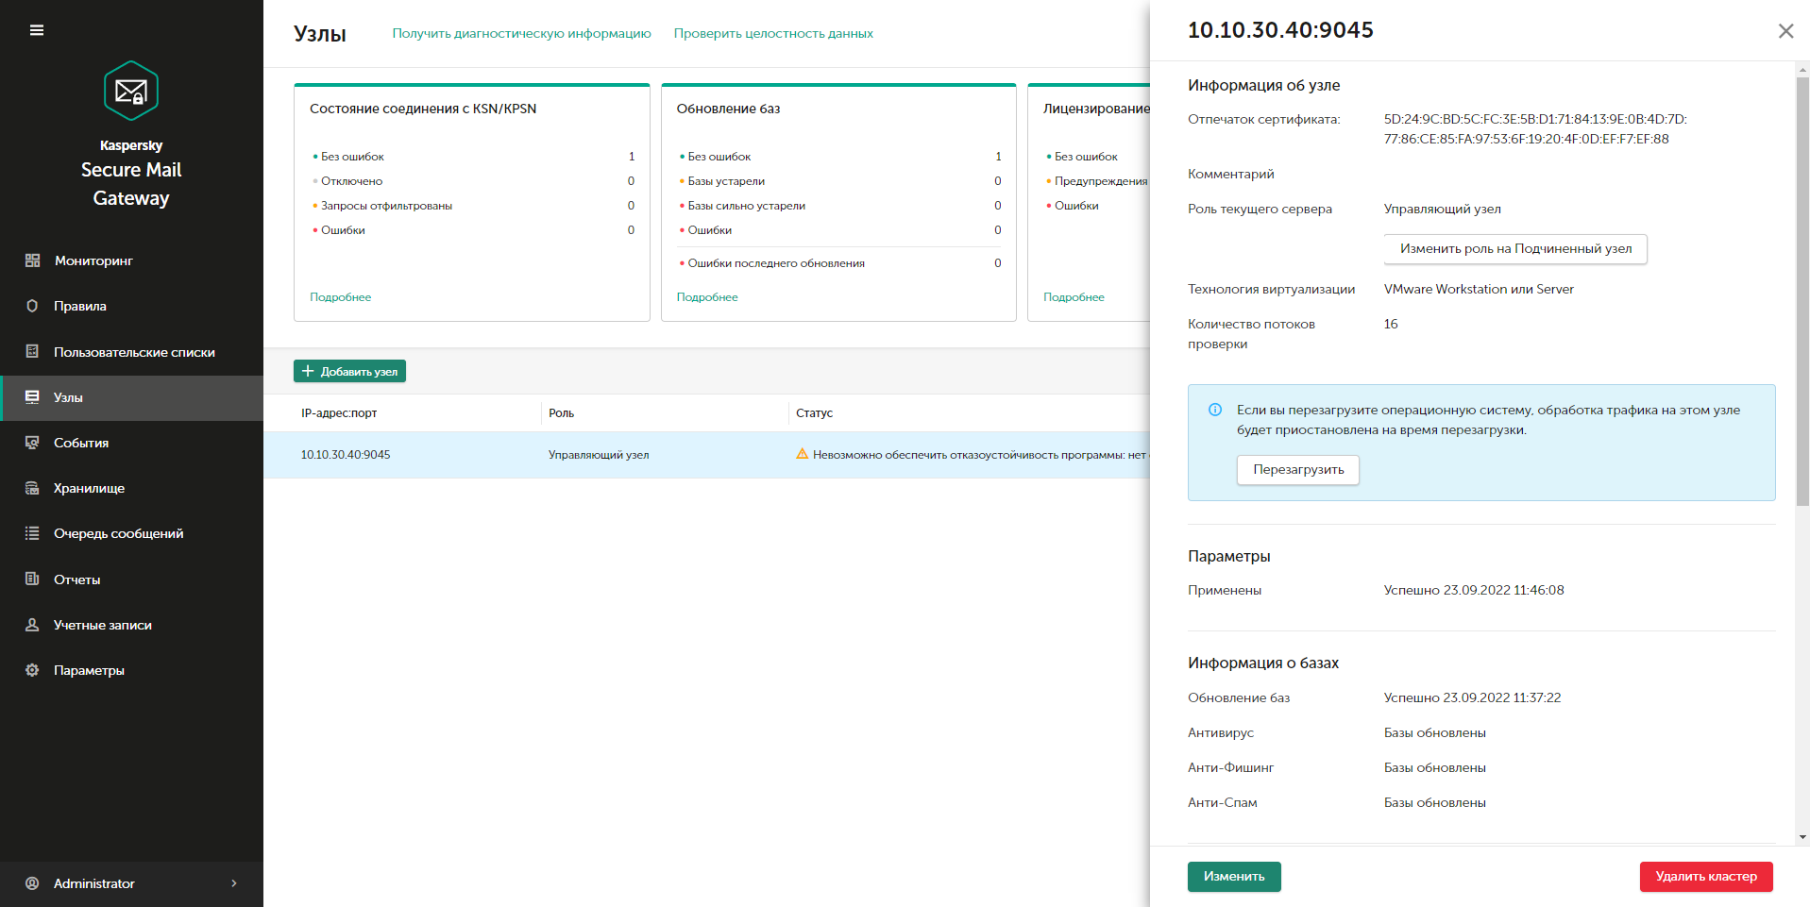Click Проверить целостность данных link
This screenshot has height=907, width=1810.
773,33
